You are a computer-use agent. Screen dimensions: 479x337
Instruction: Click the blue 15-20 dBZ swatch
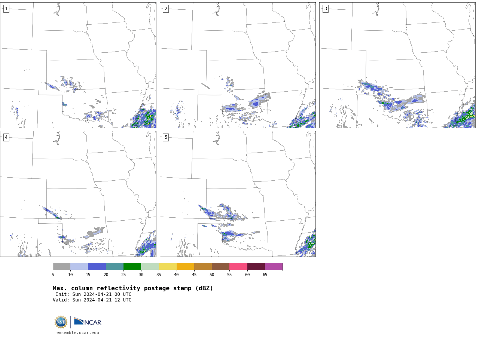pyautogui.click(x=97, y=267)
